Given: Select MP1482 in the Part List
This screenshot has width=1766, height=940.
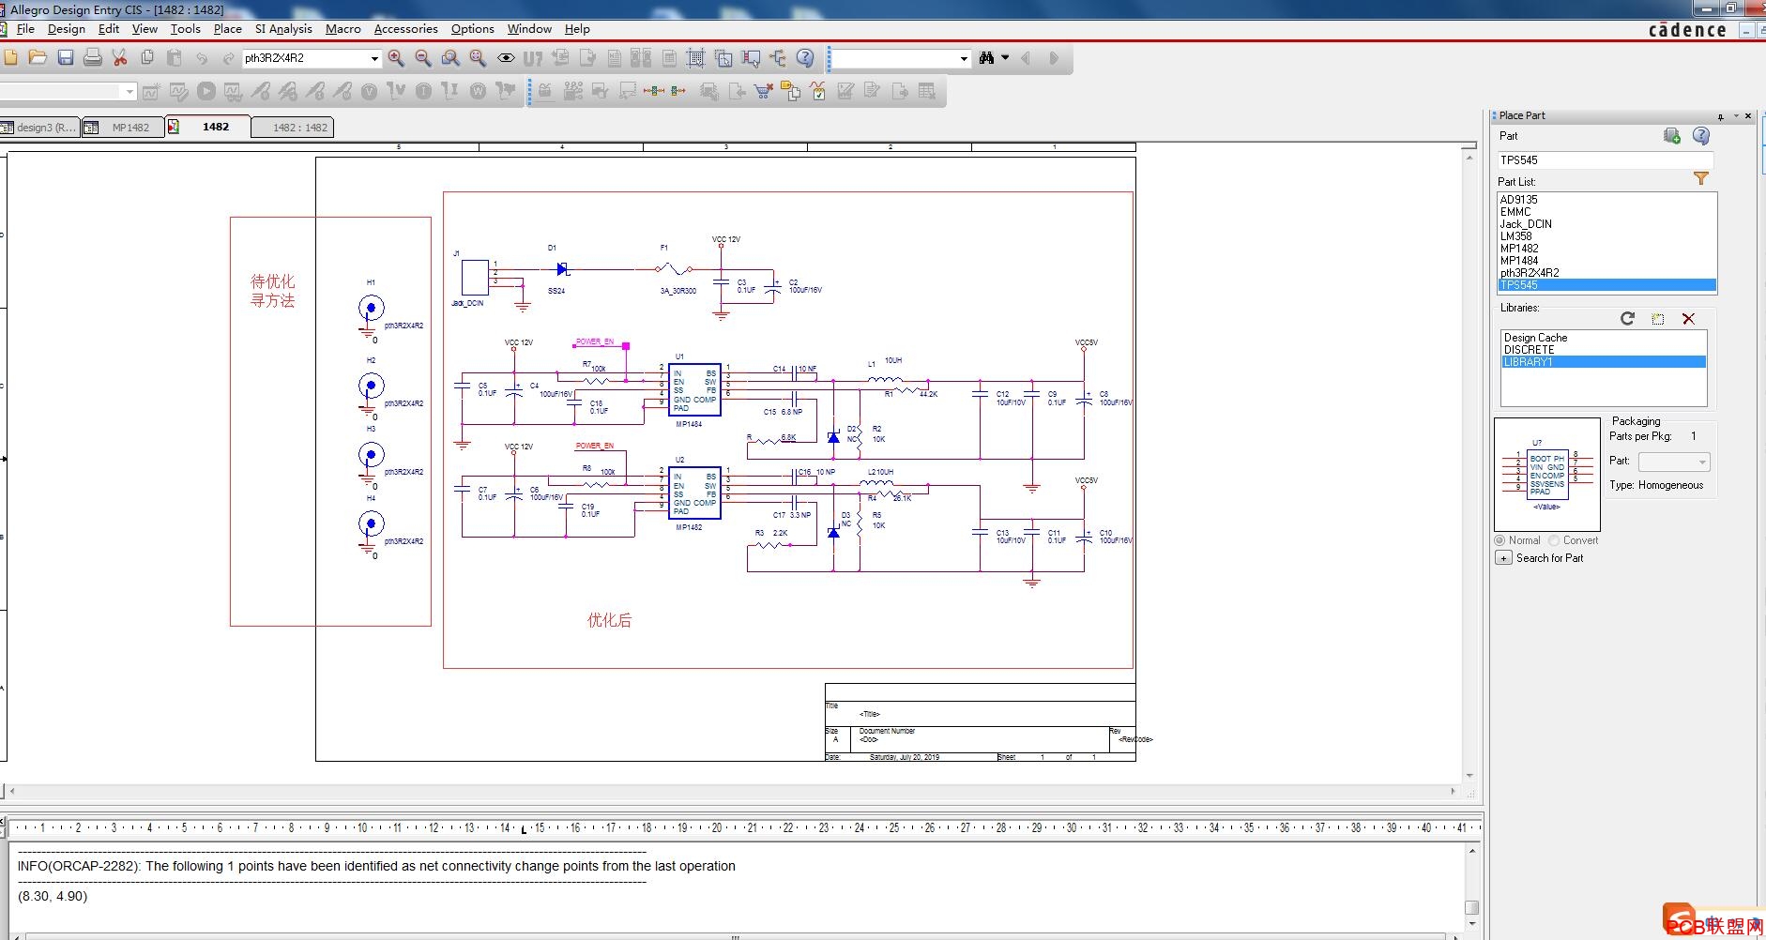Looking at the screenshot, I should [x=1606, y=249].
